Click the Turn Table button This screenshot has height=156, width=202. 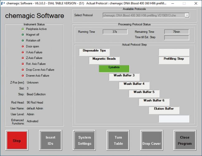(x=118, y=140)
